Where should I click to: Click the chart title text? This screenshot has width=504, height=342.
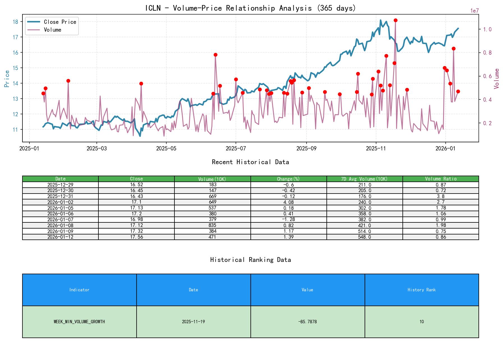(x=250, y=8)
